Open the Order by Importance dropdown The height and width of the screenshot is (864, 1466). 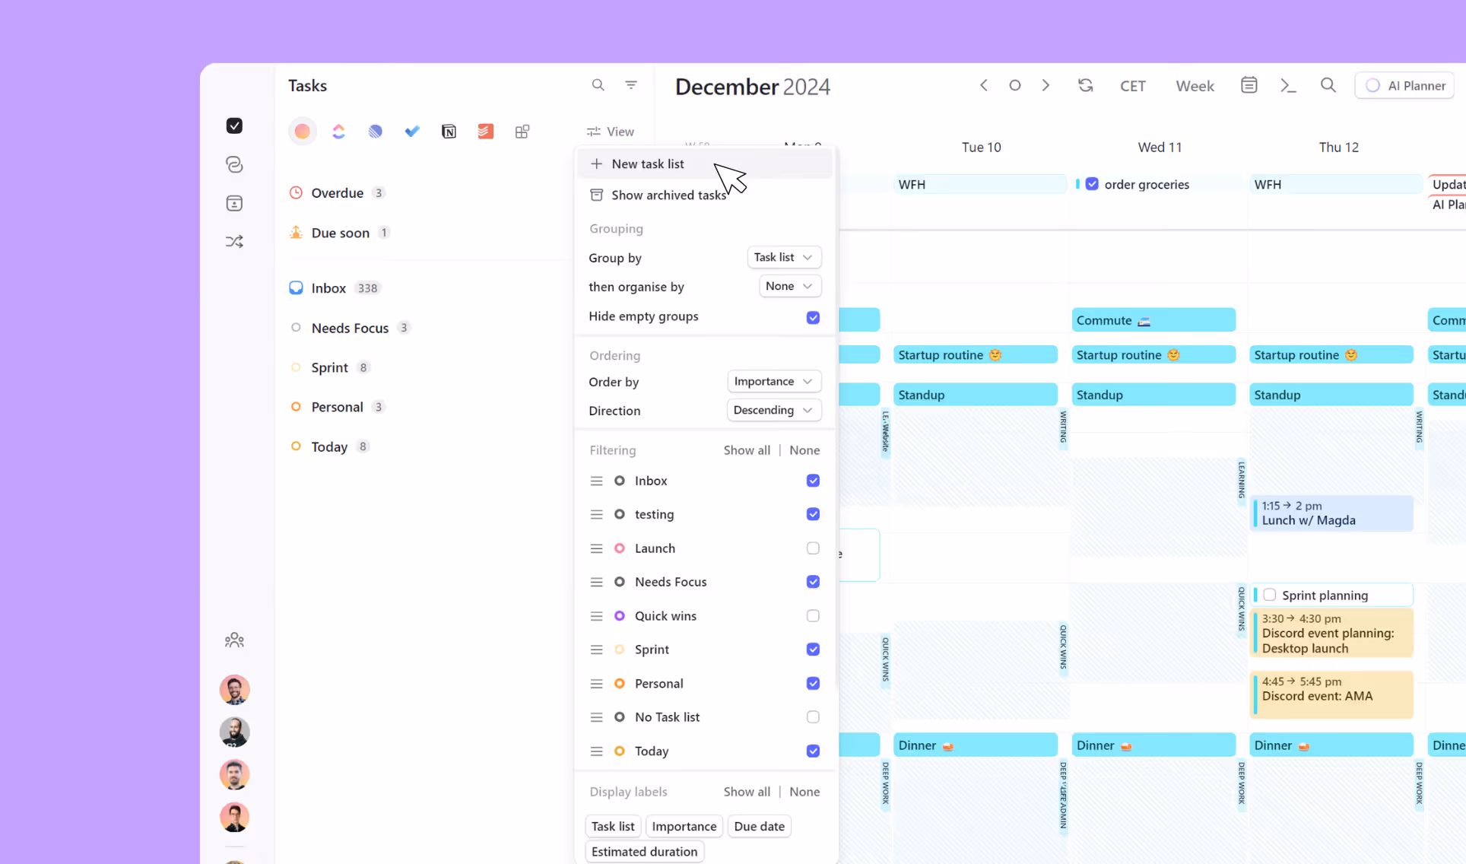pyautogui.click(x=773, y=381)
